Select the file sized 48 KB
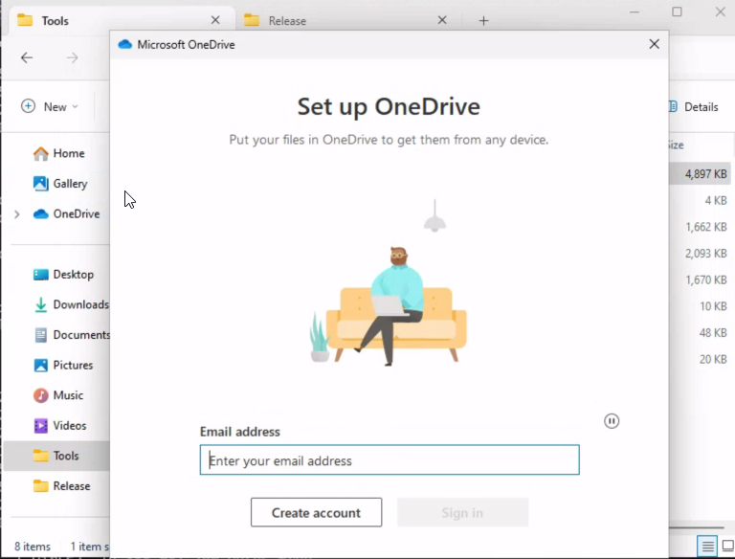 [713, 333]
